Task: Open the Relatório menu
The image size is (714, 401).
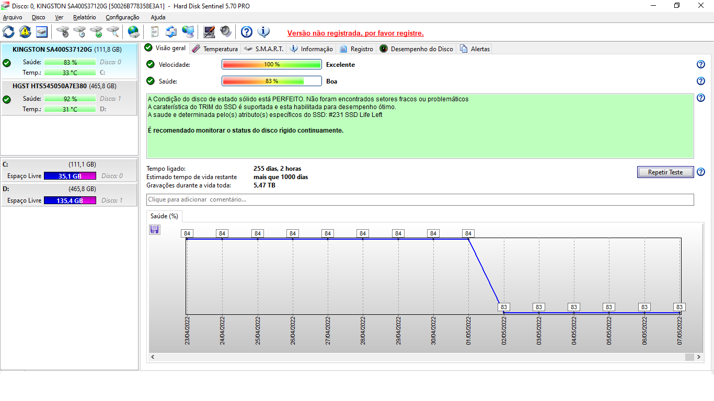Action: [85, 17]
